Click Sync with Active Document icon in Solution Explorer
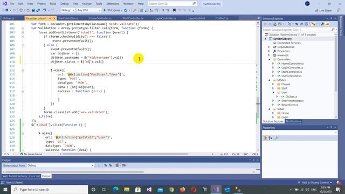 296,24
